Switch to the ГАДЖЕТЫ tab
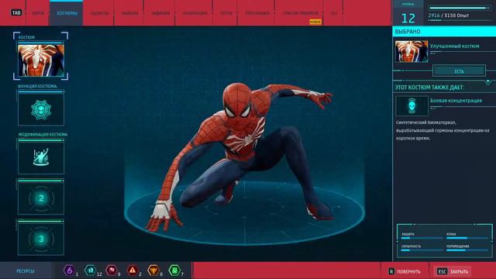 click(99, 13)
